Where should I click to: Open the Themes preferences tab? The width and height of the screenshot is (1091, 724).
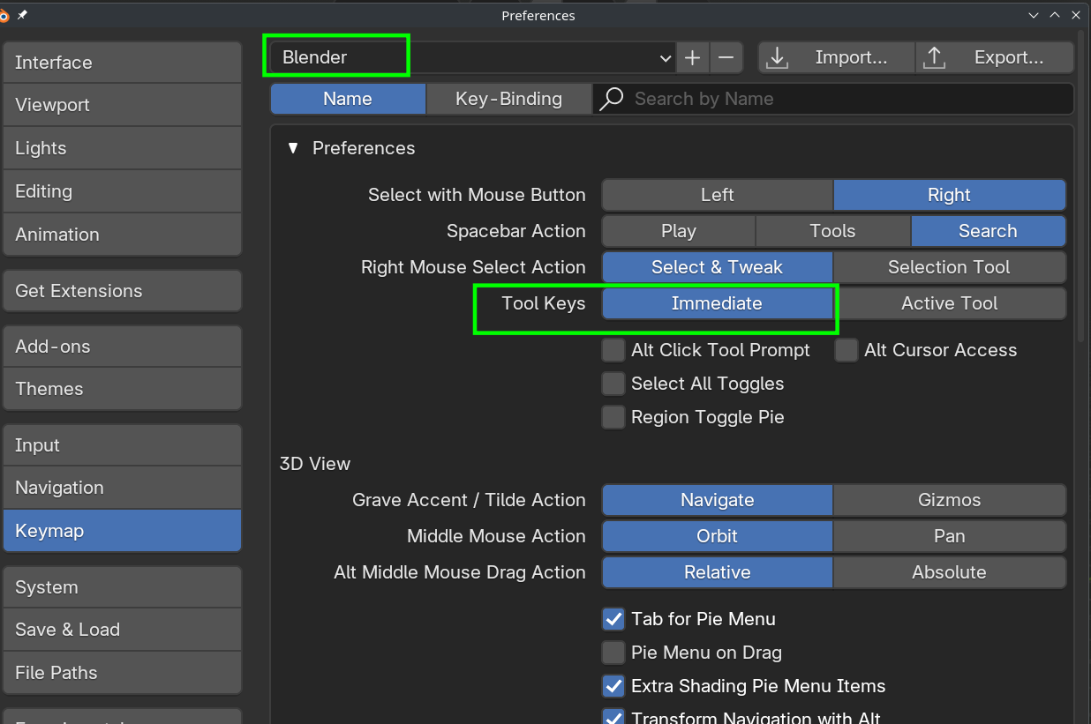(x=122, y=389)
